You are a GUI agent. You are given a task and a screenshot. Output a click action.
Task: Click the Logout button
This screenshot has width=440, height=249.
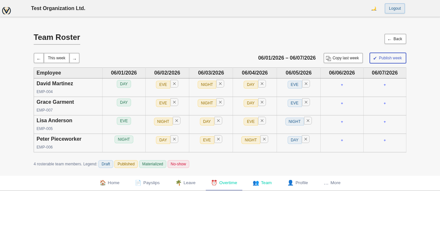(395, 8)
